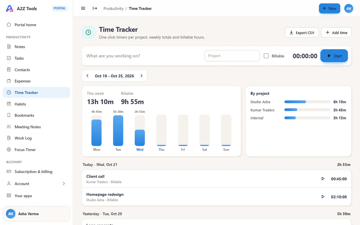Click the Notes document icon

pyautogui.click(x=9, y=46)
